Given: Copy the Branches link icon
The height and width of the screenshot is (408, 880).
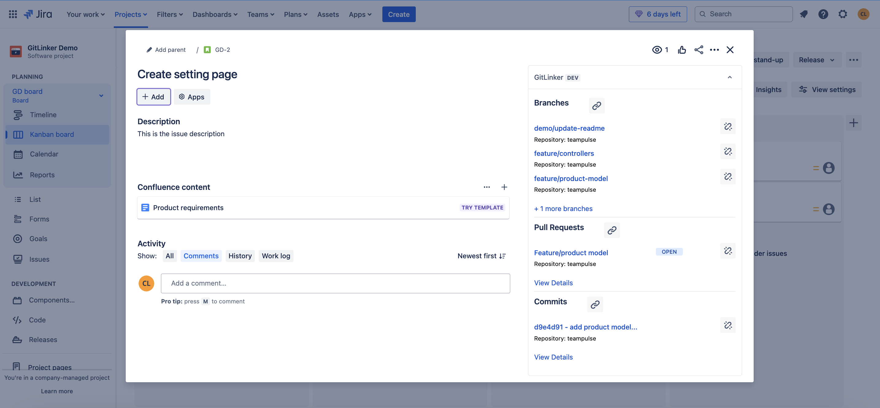Looking at the screenshot, I should coord(596,105).
